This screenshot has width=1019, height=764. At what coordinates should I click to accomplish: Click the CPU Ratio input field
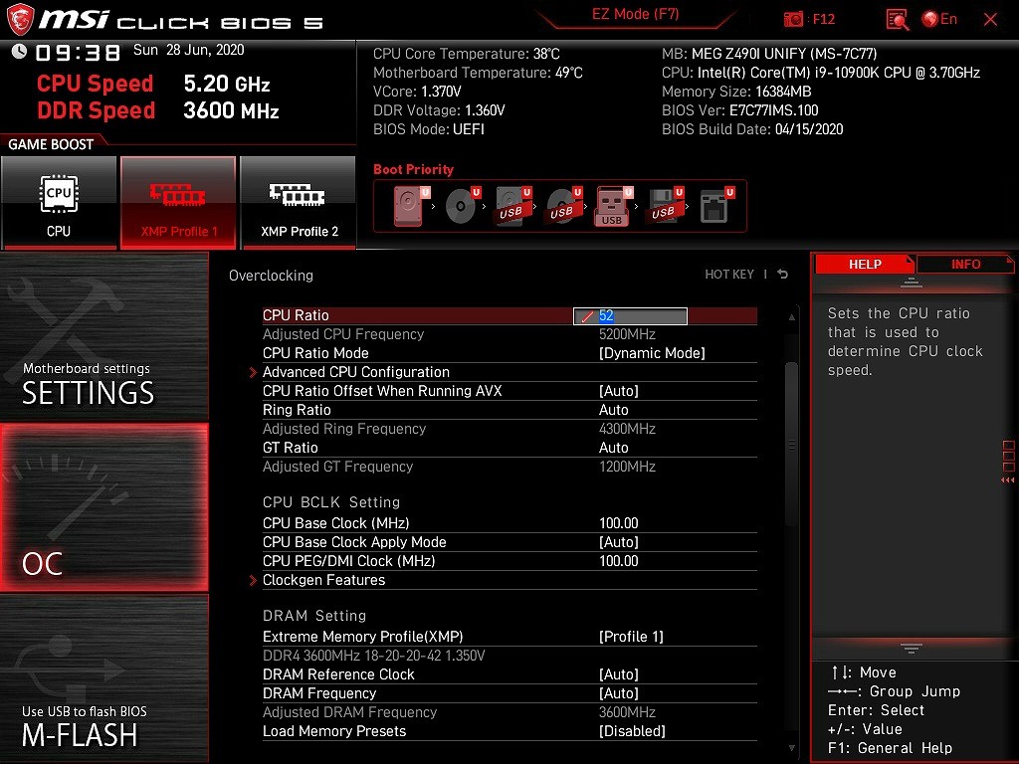point(630,316)
